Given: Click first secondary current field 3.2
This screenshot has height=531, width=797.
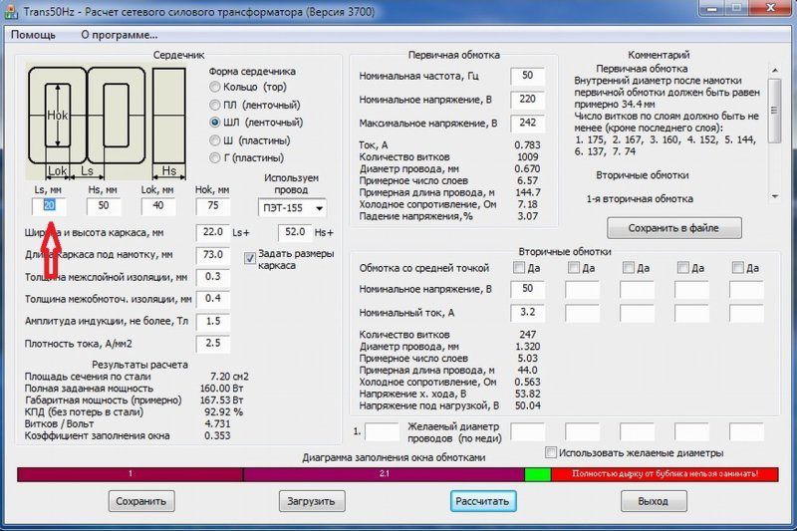Looking at the screenshot, I should pyautogui.click(x=528, y=313).
